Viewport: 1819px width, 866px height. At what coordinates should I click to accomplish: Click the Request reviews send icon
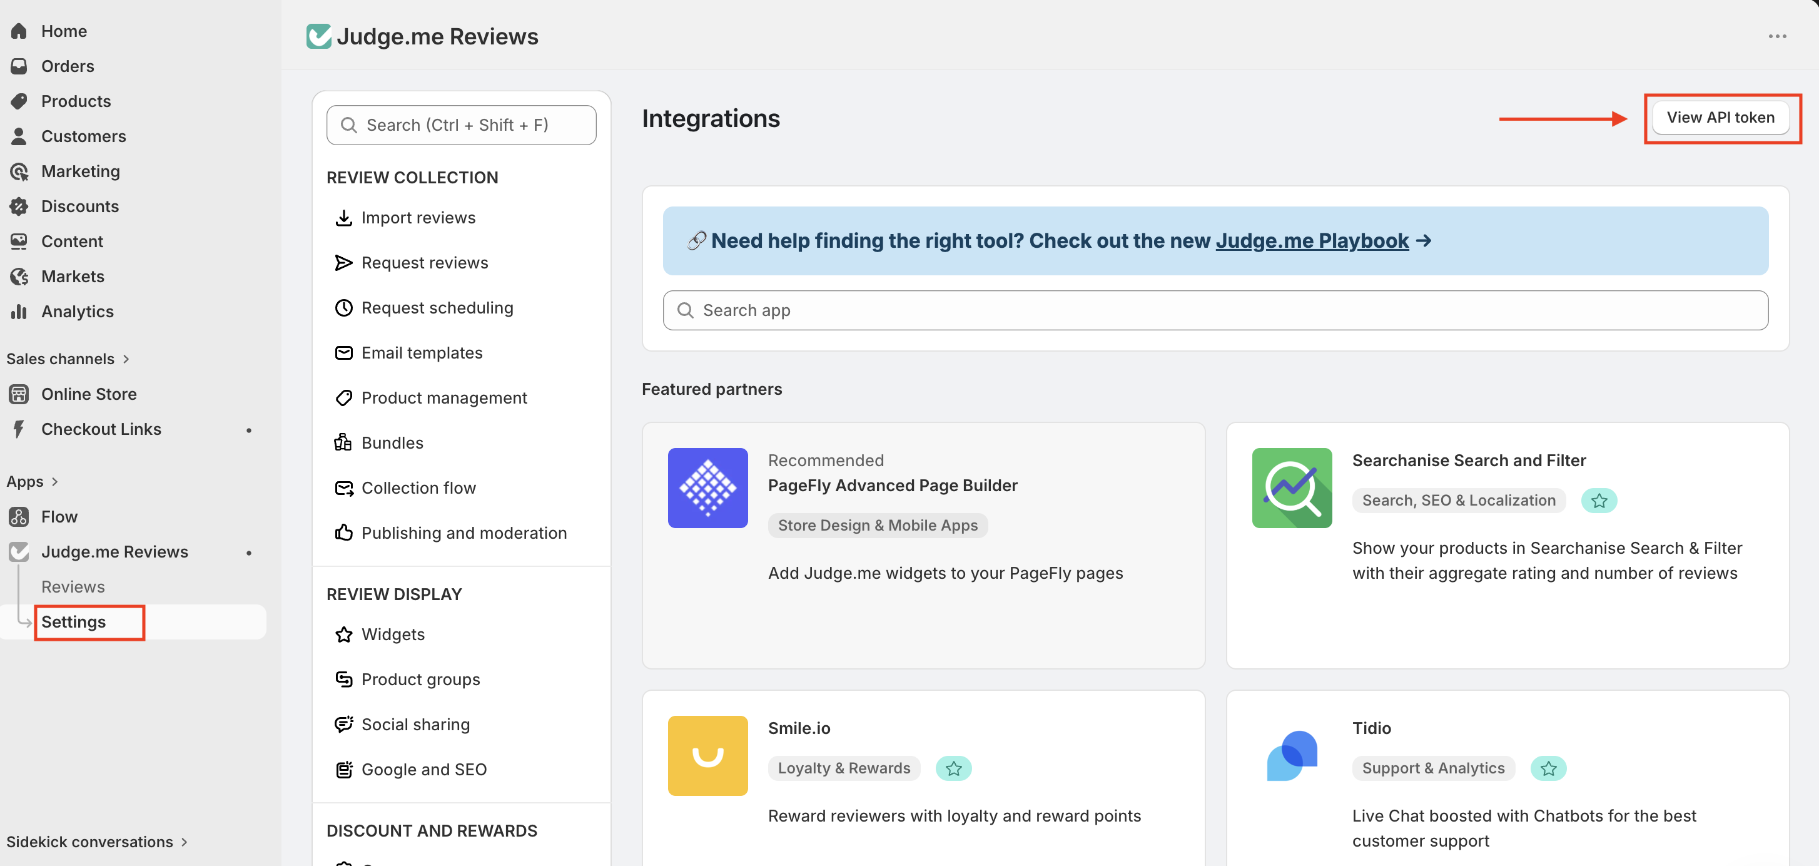(344, 263)
